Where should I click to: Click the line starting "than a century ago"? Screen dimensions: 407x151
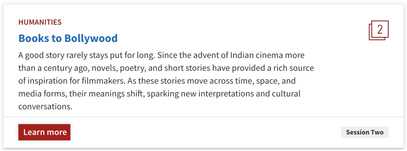click(166, 68)
